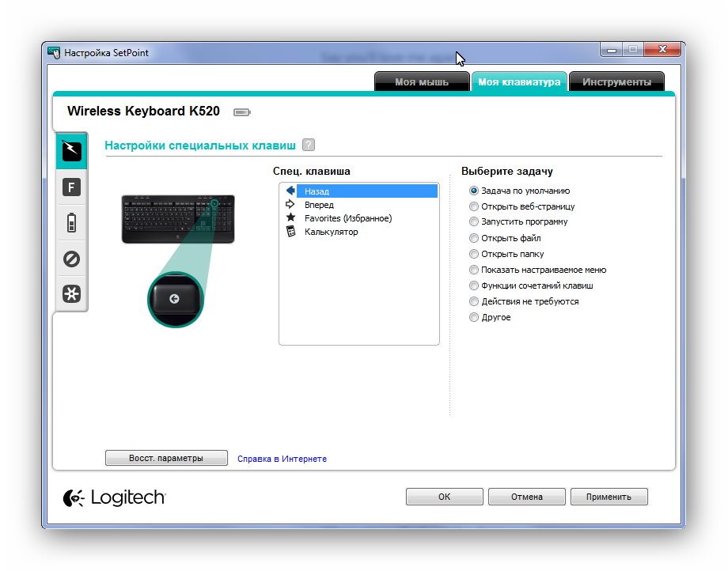
Task: Select Favorites (Избранное) list entry
Action: pyautogui.click(x=359, y=218)
